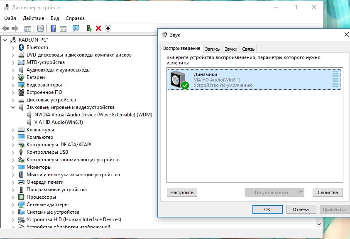Expand the Контроллеры IDE ATA/ATAPI category

point(13,145)
